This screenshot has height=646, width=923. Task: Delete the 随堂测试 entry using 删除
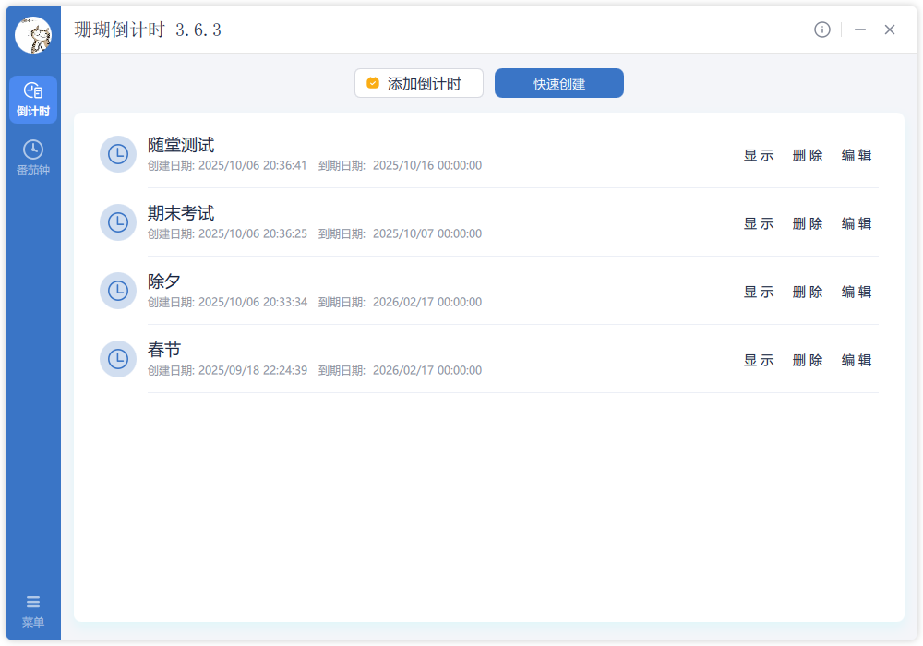tap(808, 155)
